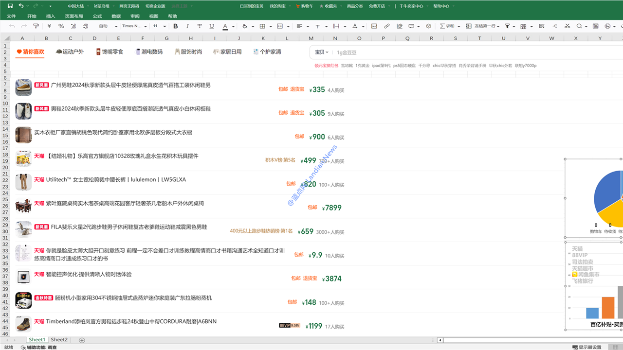Apply percent % number format
Image resolution: width=623 pixels, height=350 pixels.
click(61, 26)
